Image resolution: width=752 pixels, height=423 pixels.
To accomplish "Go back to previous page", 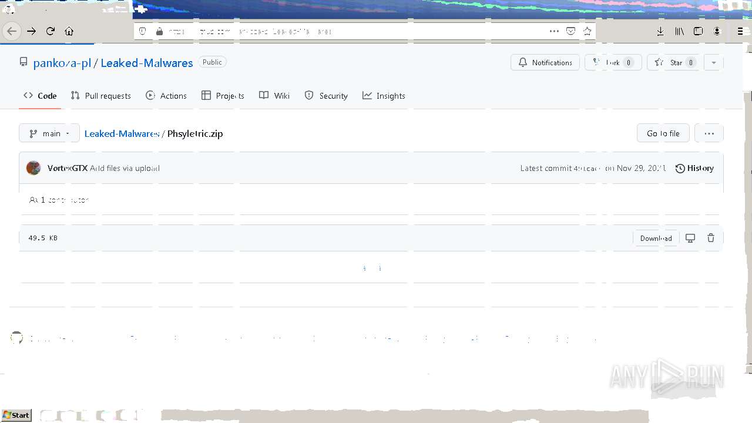I will 12,31.
